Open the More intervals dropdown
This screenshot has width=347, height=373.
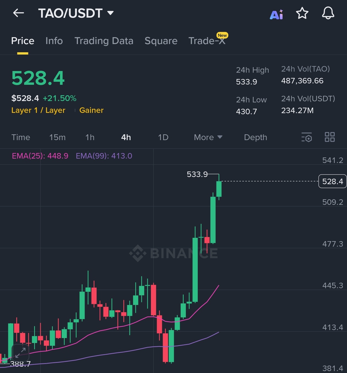click(x=208, y=137)
